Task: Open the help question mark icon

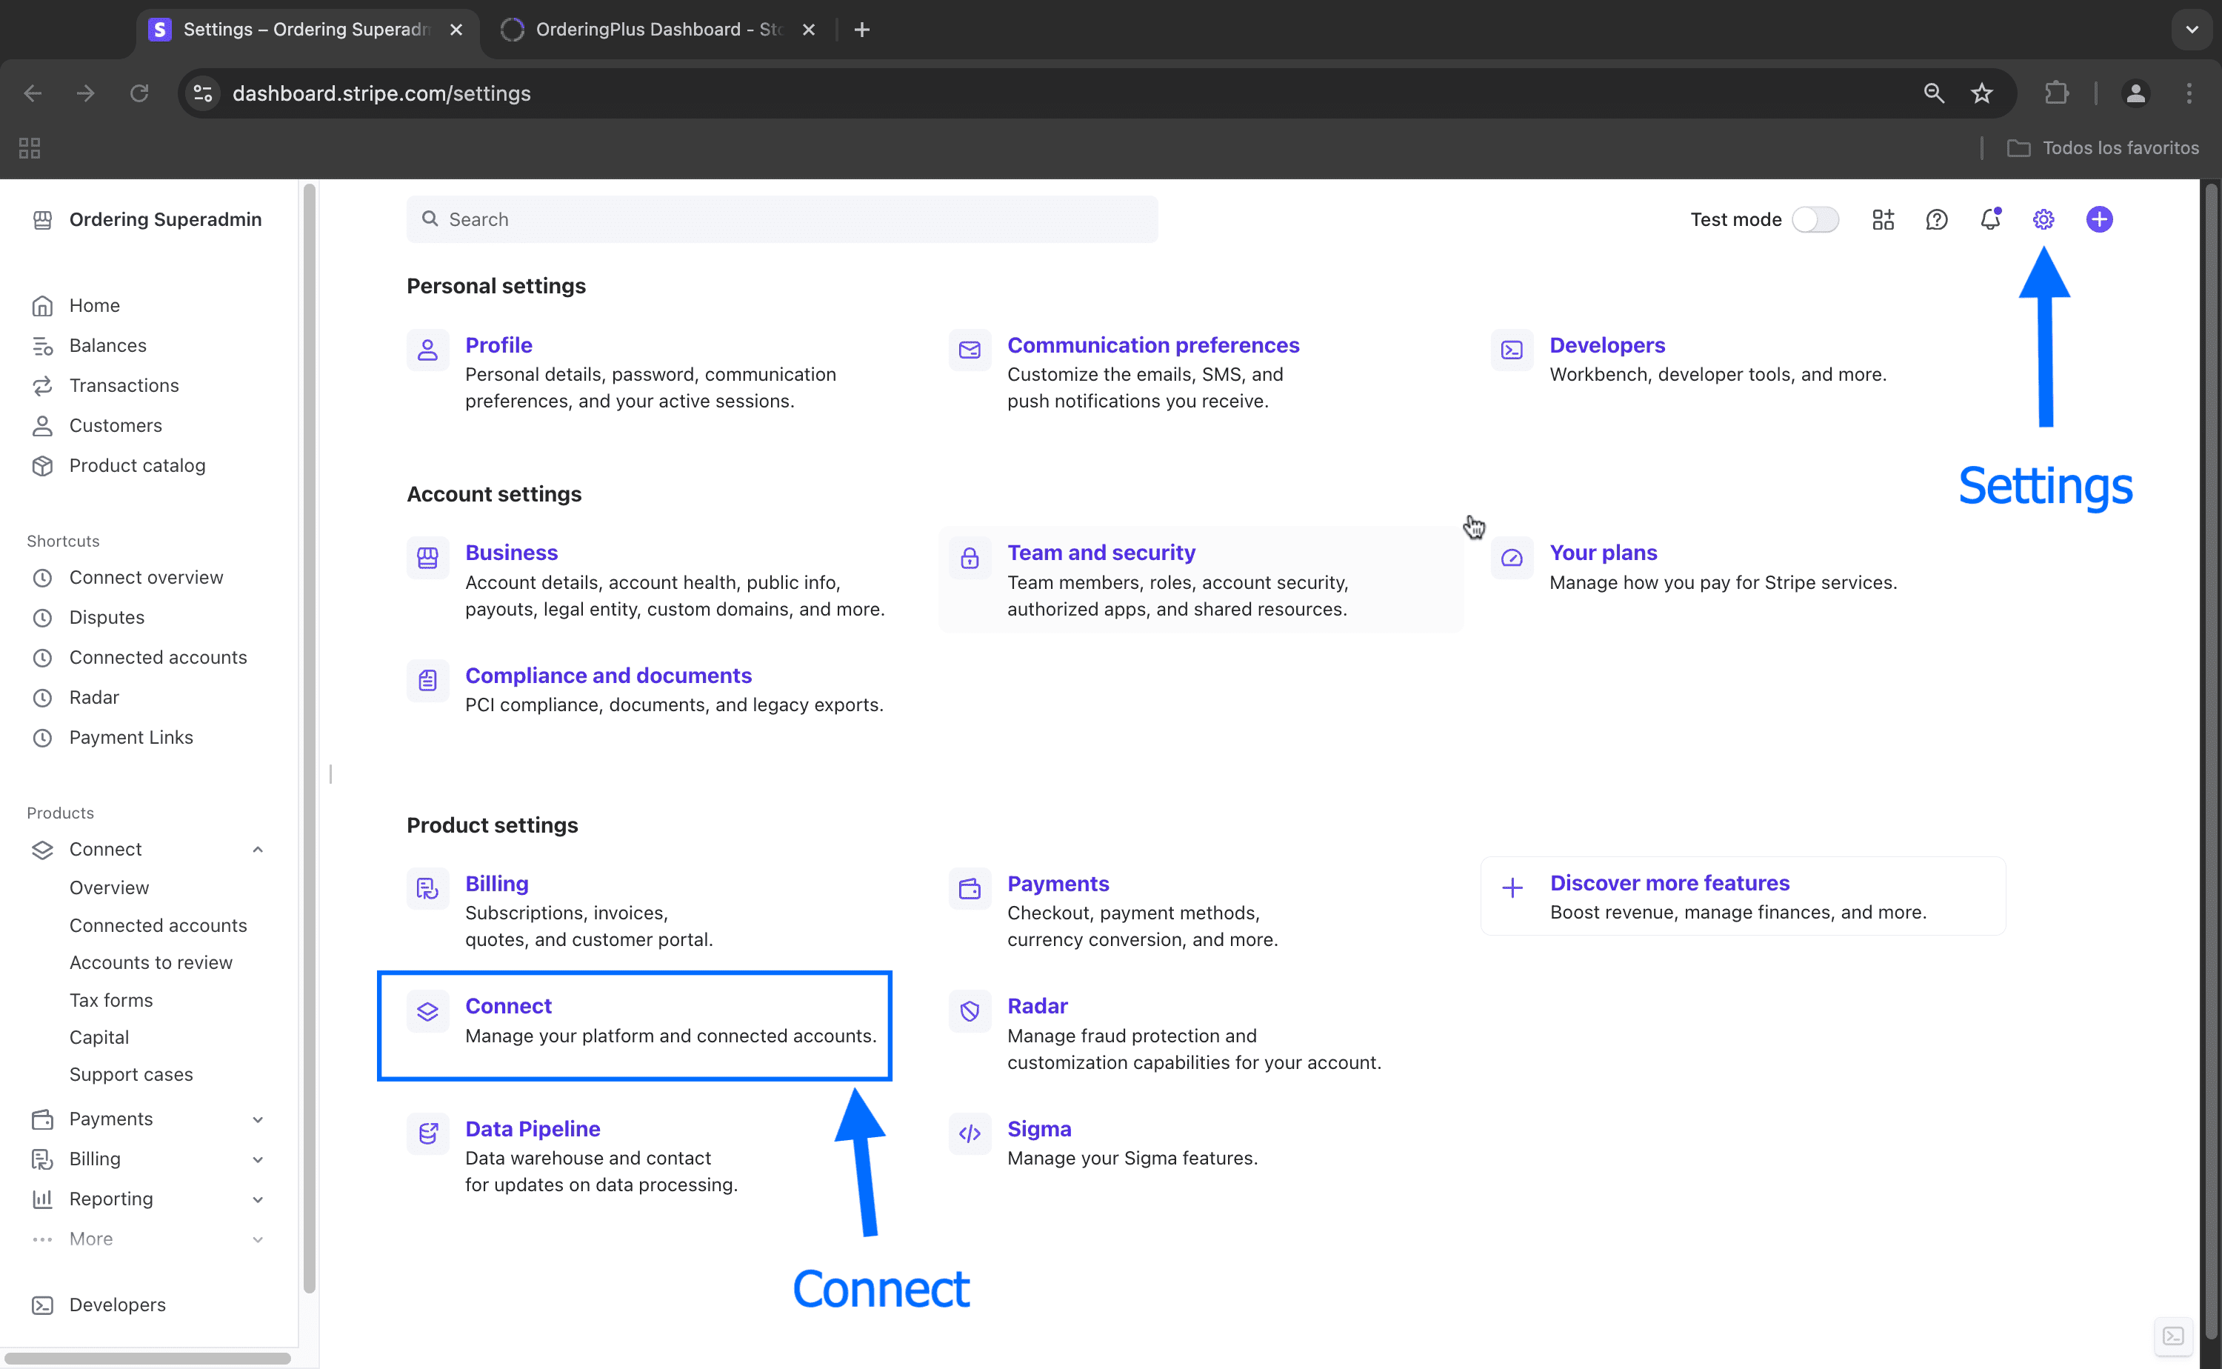Action: click(x=1936, y=219)
